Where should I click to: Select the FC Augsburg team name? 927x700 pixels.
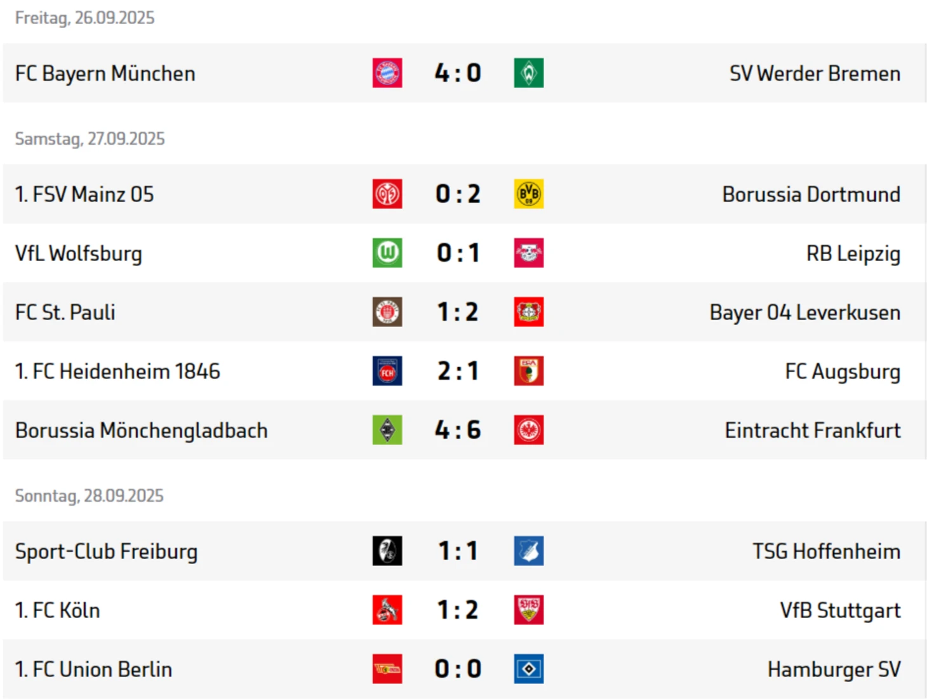tap(843, 372)
